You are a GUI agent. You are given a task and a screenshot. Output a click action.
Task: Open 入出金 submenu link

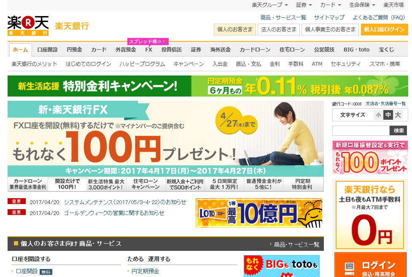[220, 64]
